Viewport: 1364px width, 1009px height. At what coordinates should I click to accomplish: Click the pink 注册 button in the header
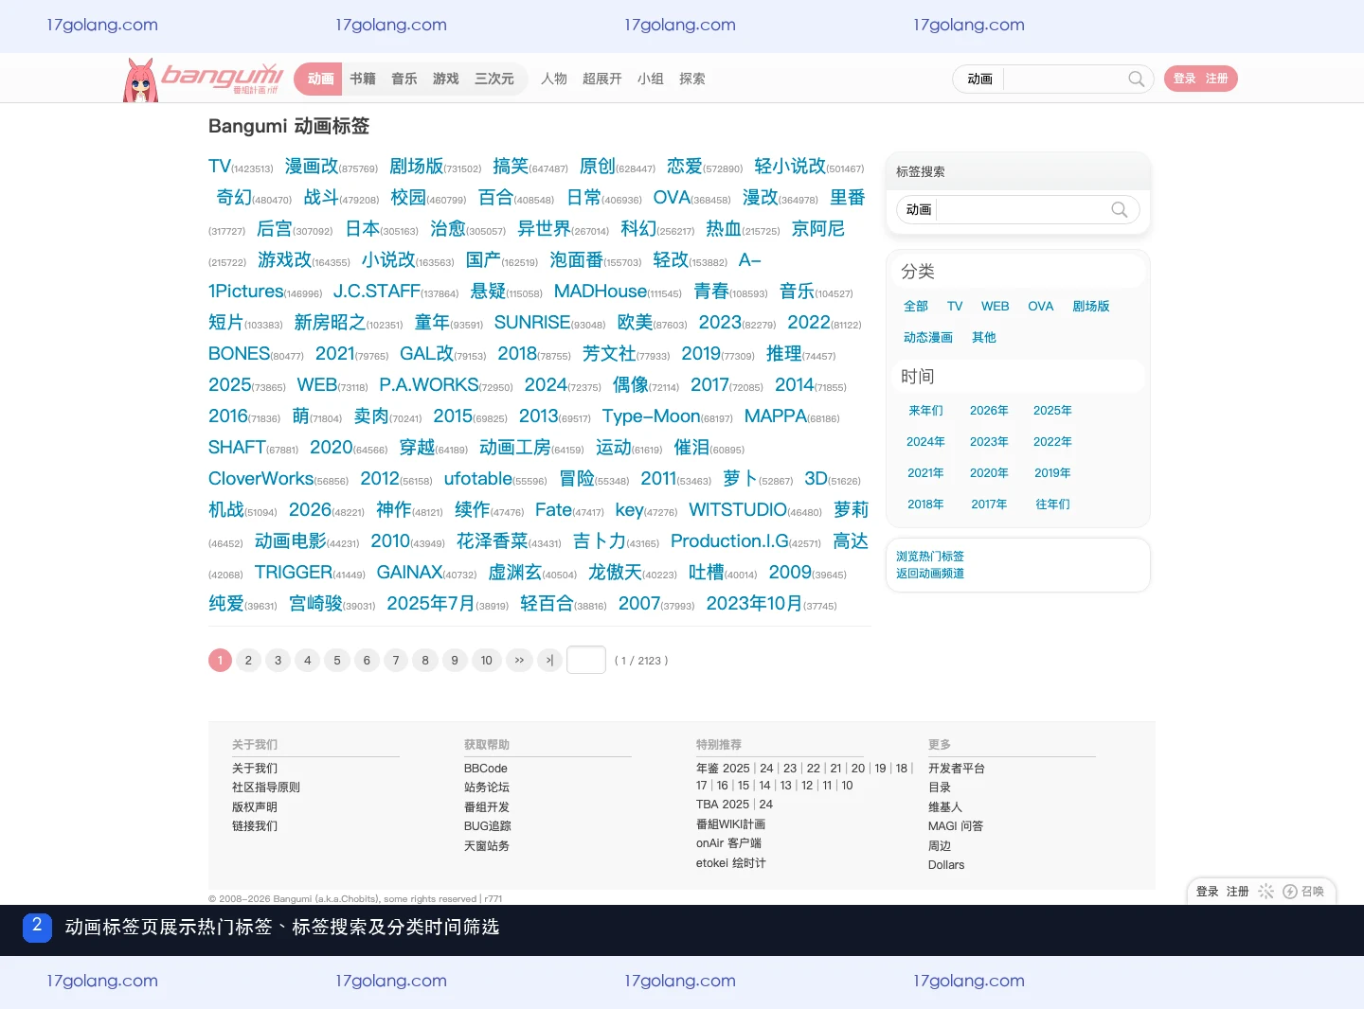click(1217, 79)
